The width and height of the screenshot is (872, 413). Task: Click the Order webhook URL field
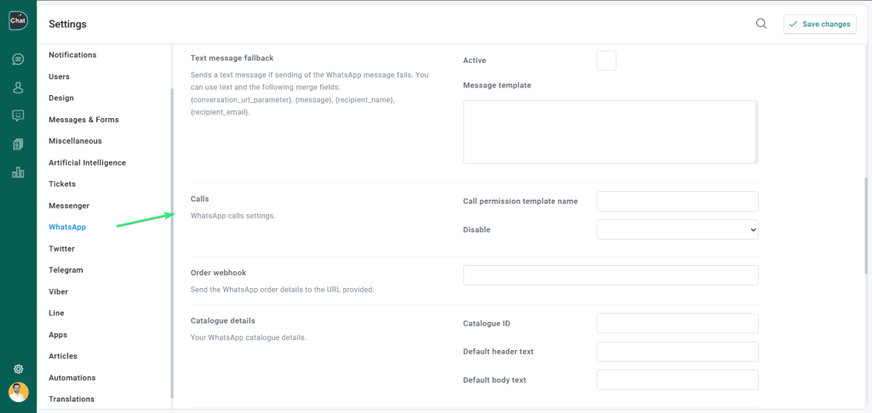610,275
